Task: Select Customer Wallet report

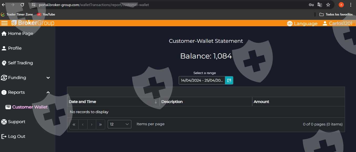Action: pyautogui.click(x=27, y=107)
